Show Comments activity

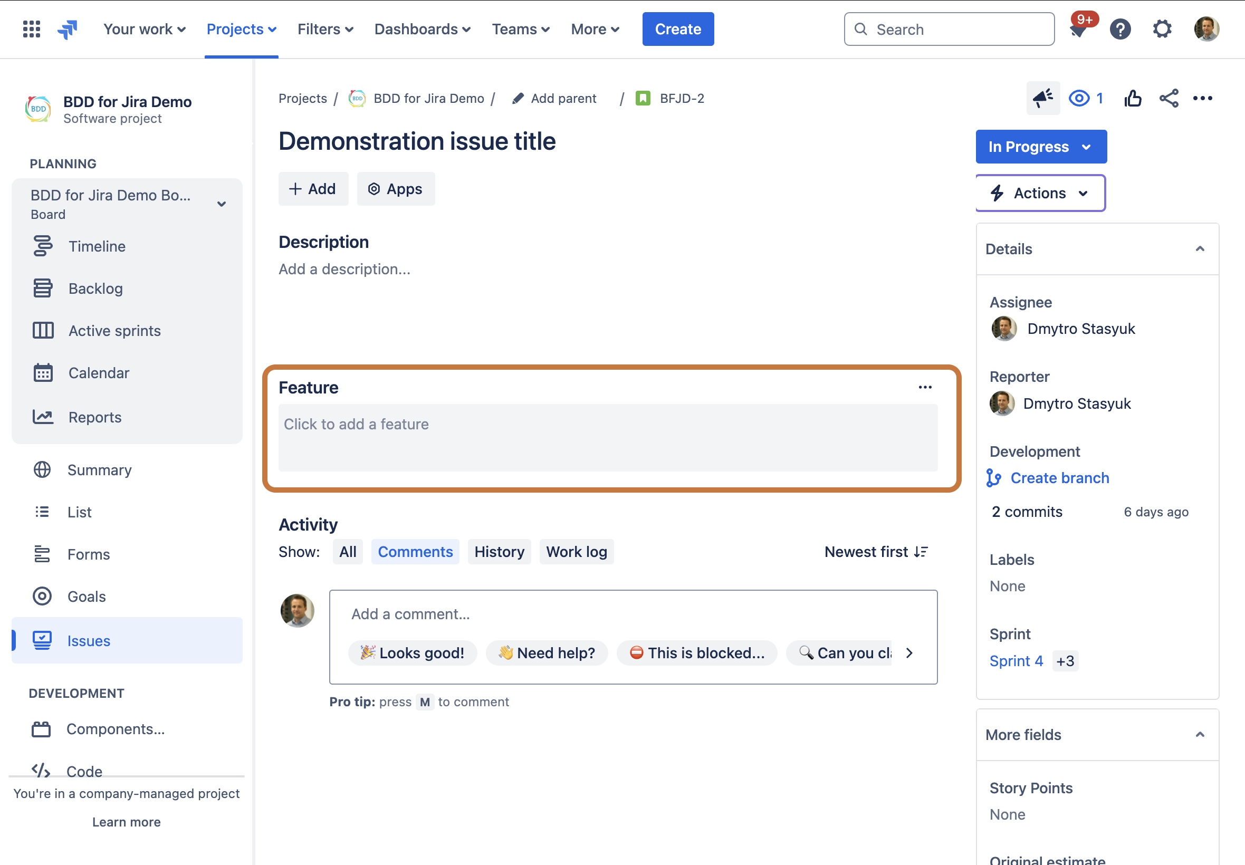(x=415, y=551)
